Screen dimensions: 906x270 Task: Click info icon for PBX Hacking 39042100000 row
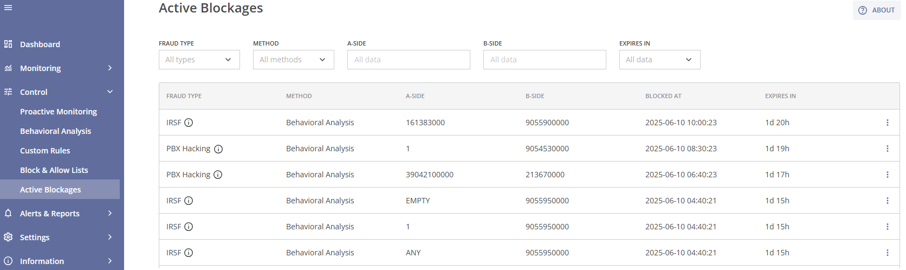218,175
